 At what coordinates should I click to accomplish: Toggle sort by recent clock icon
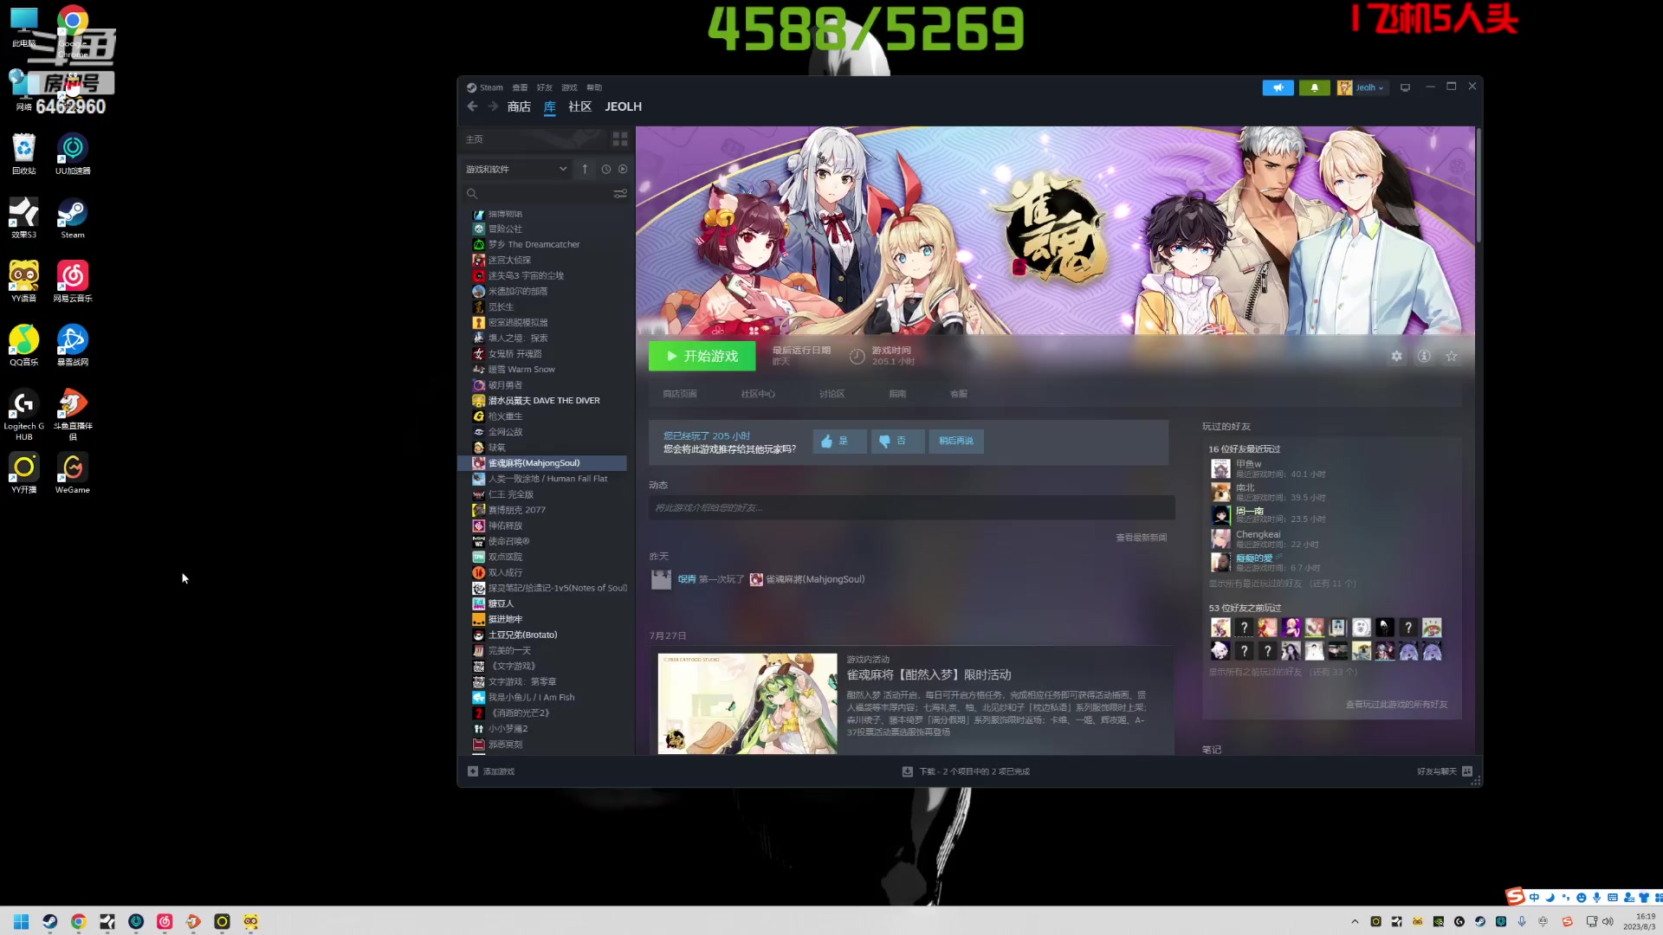pyautogui.click(x=606, y=169)
